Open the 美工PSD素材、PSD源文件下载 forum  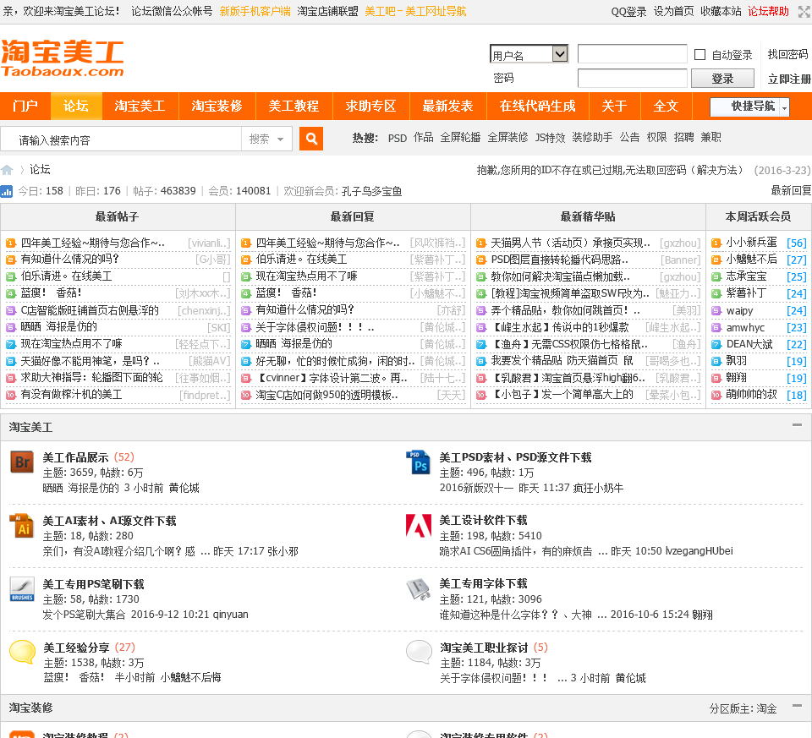(x=515, y=457)
